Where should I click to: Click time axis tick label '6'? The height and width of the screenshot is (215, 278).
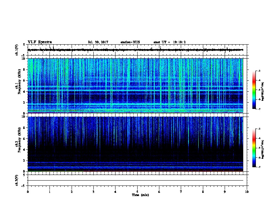(x=159, y=192)
